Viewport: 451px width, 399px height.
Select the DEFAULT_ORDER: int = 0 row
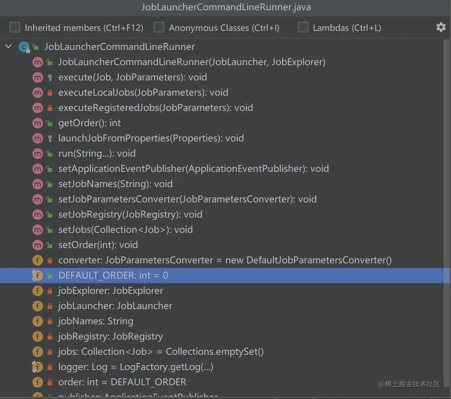pos(221,276)
